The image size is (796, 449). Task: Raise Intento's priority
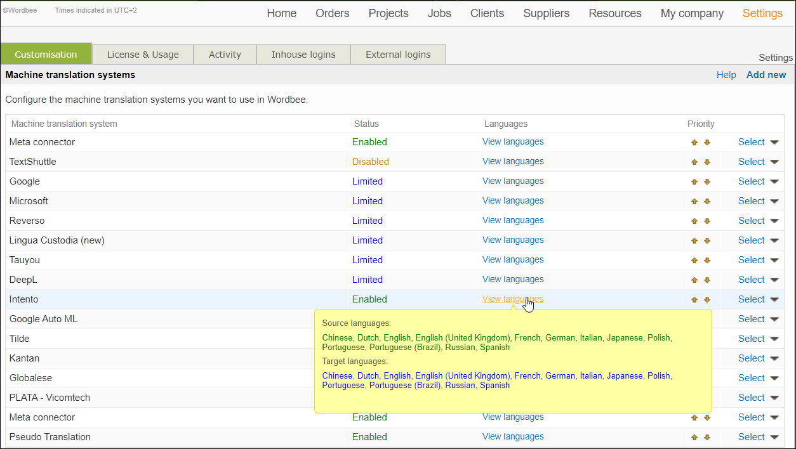click(694, 299)
